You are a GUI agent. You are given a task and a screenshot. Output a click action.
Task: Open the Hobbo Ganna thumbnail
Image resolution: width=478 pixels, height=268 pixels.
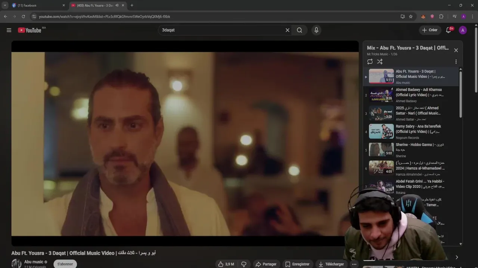[381, 150]
